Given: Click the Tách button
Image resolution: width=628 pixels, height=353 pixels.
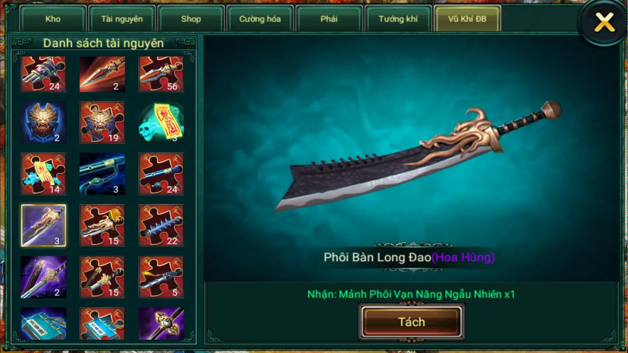Looking at the screenshot, I should [x=412, y=322].
